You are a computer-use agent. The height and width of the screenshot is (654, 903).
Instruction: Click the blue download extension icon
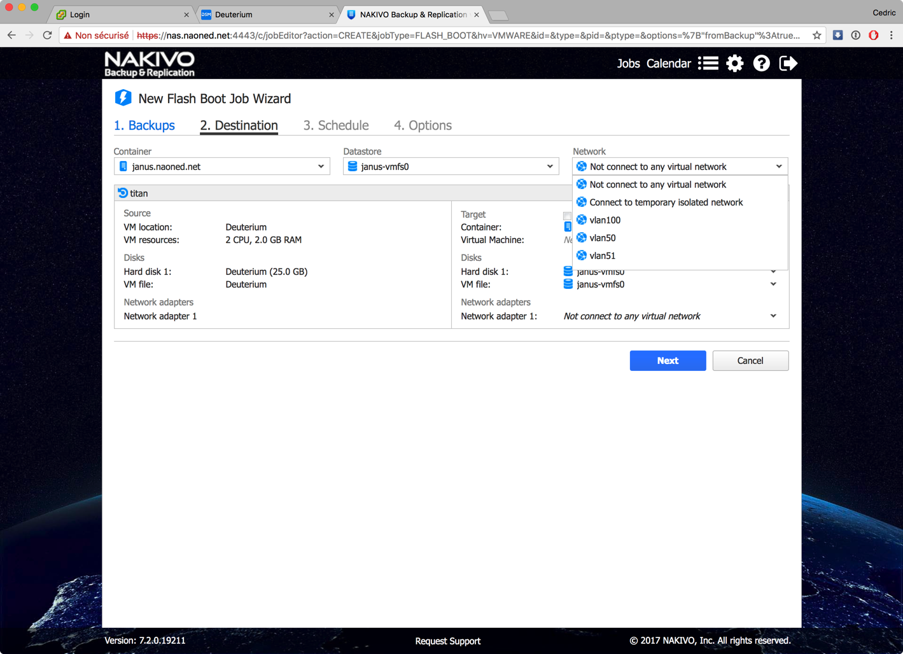click(x=837, y=36)
